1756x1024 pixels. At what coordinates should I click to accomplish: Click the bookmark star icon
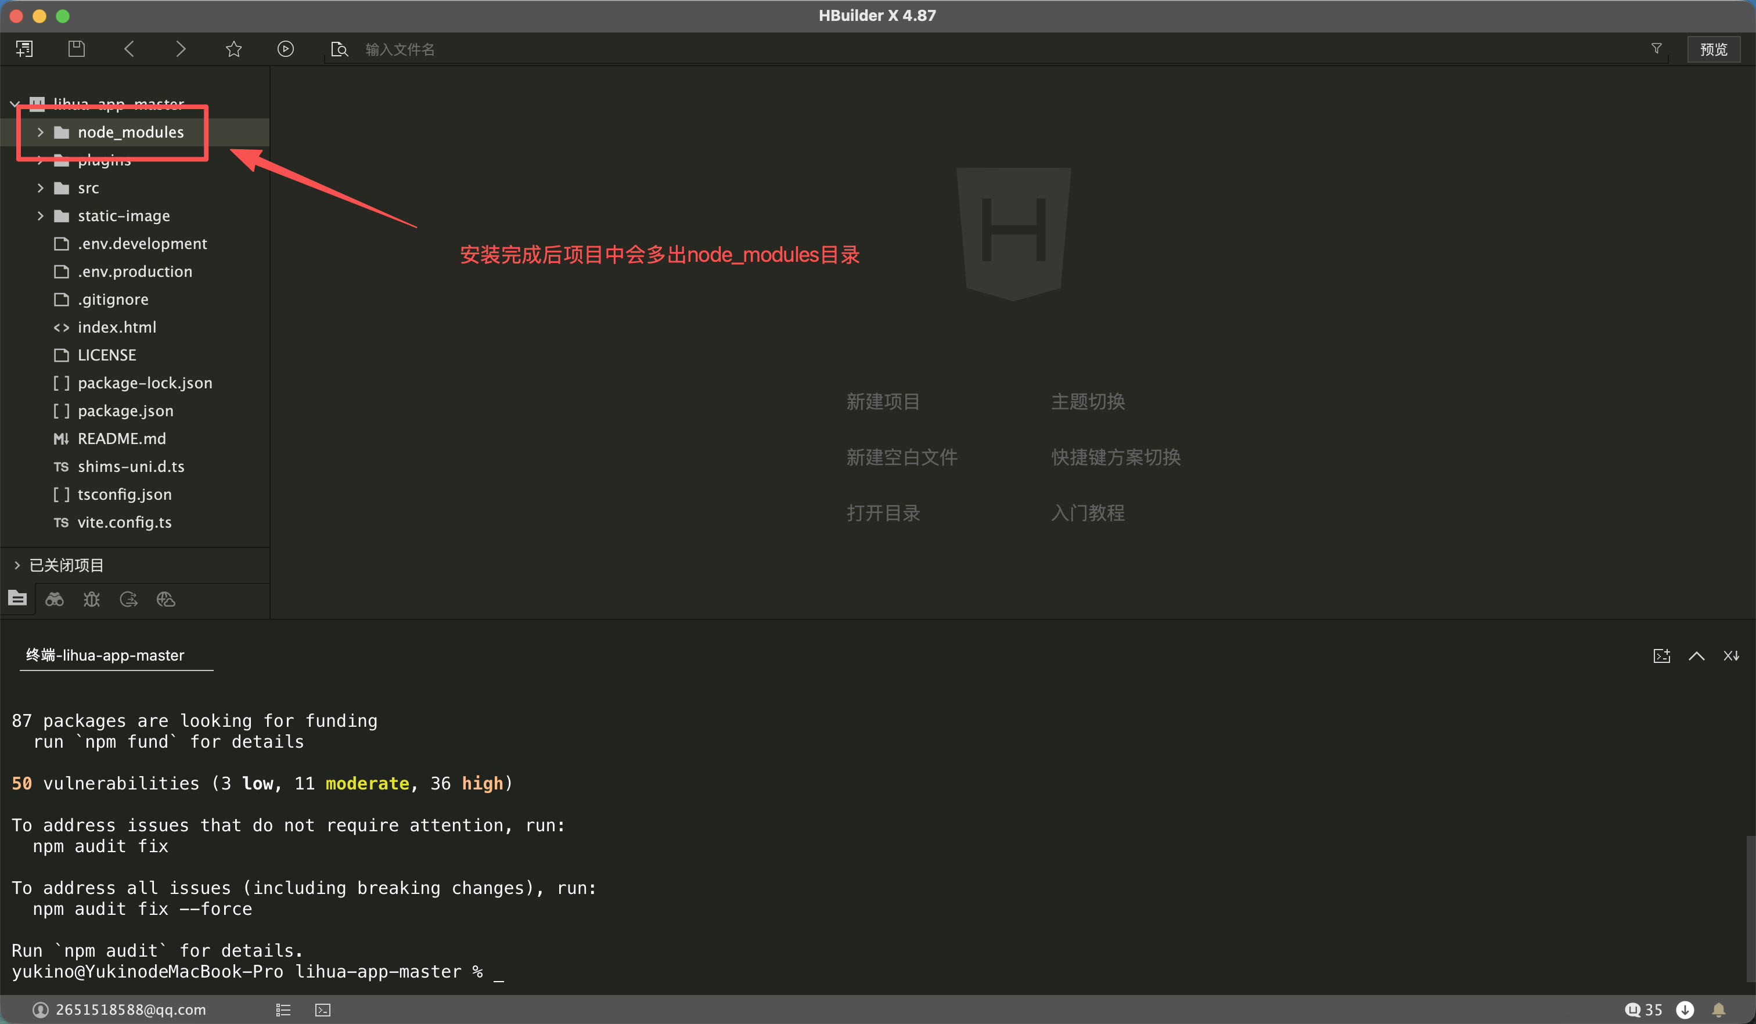[x=233, y=49]
